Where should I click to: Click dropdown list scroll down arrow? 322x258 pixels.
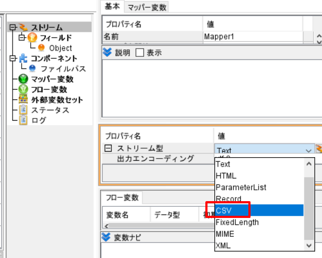[309, 246]
